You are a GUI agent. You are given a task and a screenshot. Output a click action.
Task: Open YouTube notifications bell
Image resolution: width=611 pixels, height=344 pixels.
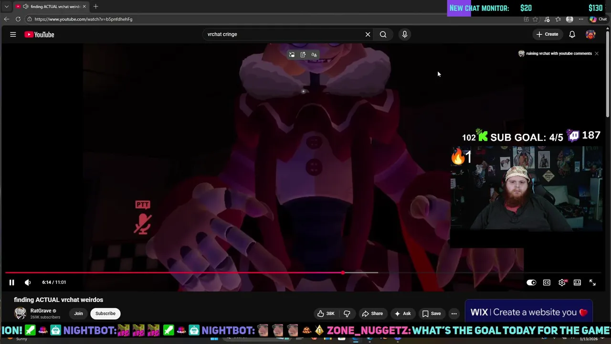572,34
